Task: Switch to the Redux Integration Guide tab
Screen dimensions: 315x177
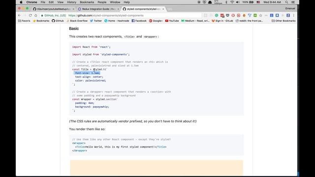Action: click(98, 9)
